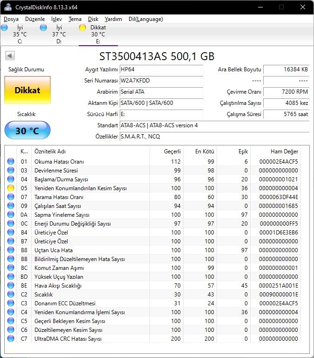Click the Aktarım Kipi field SATA/600
Viewport: 314px width, 358px height.
pos(161,103)
